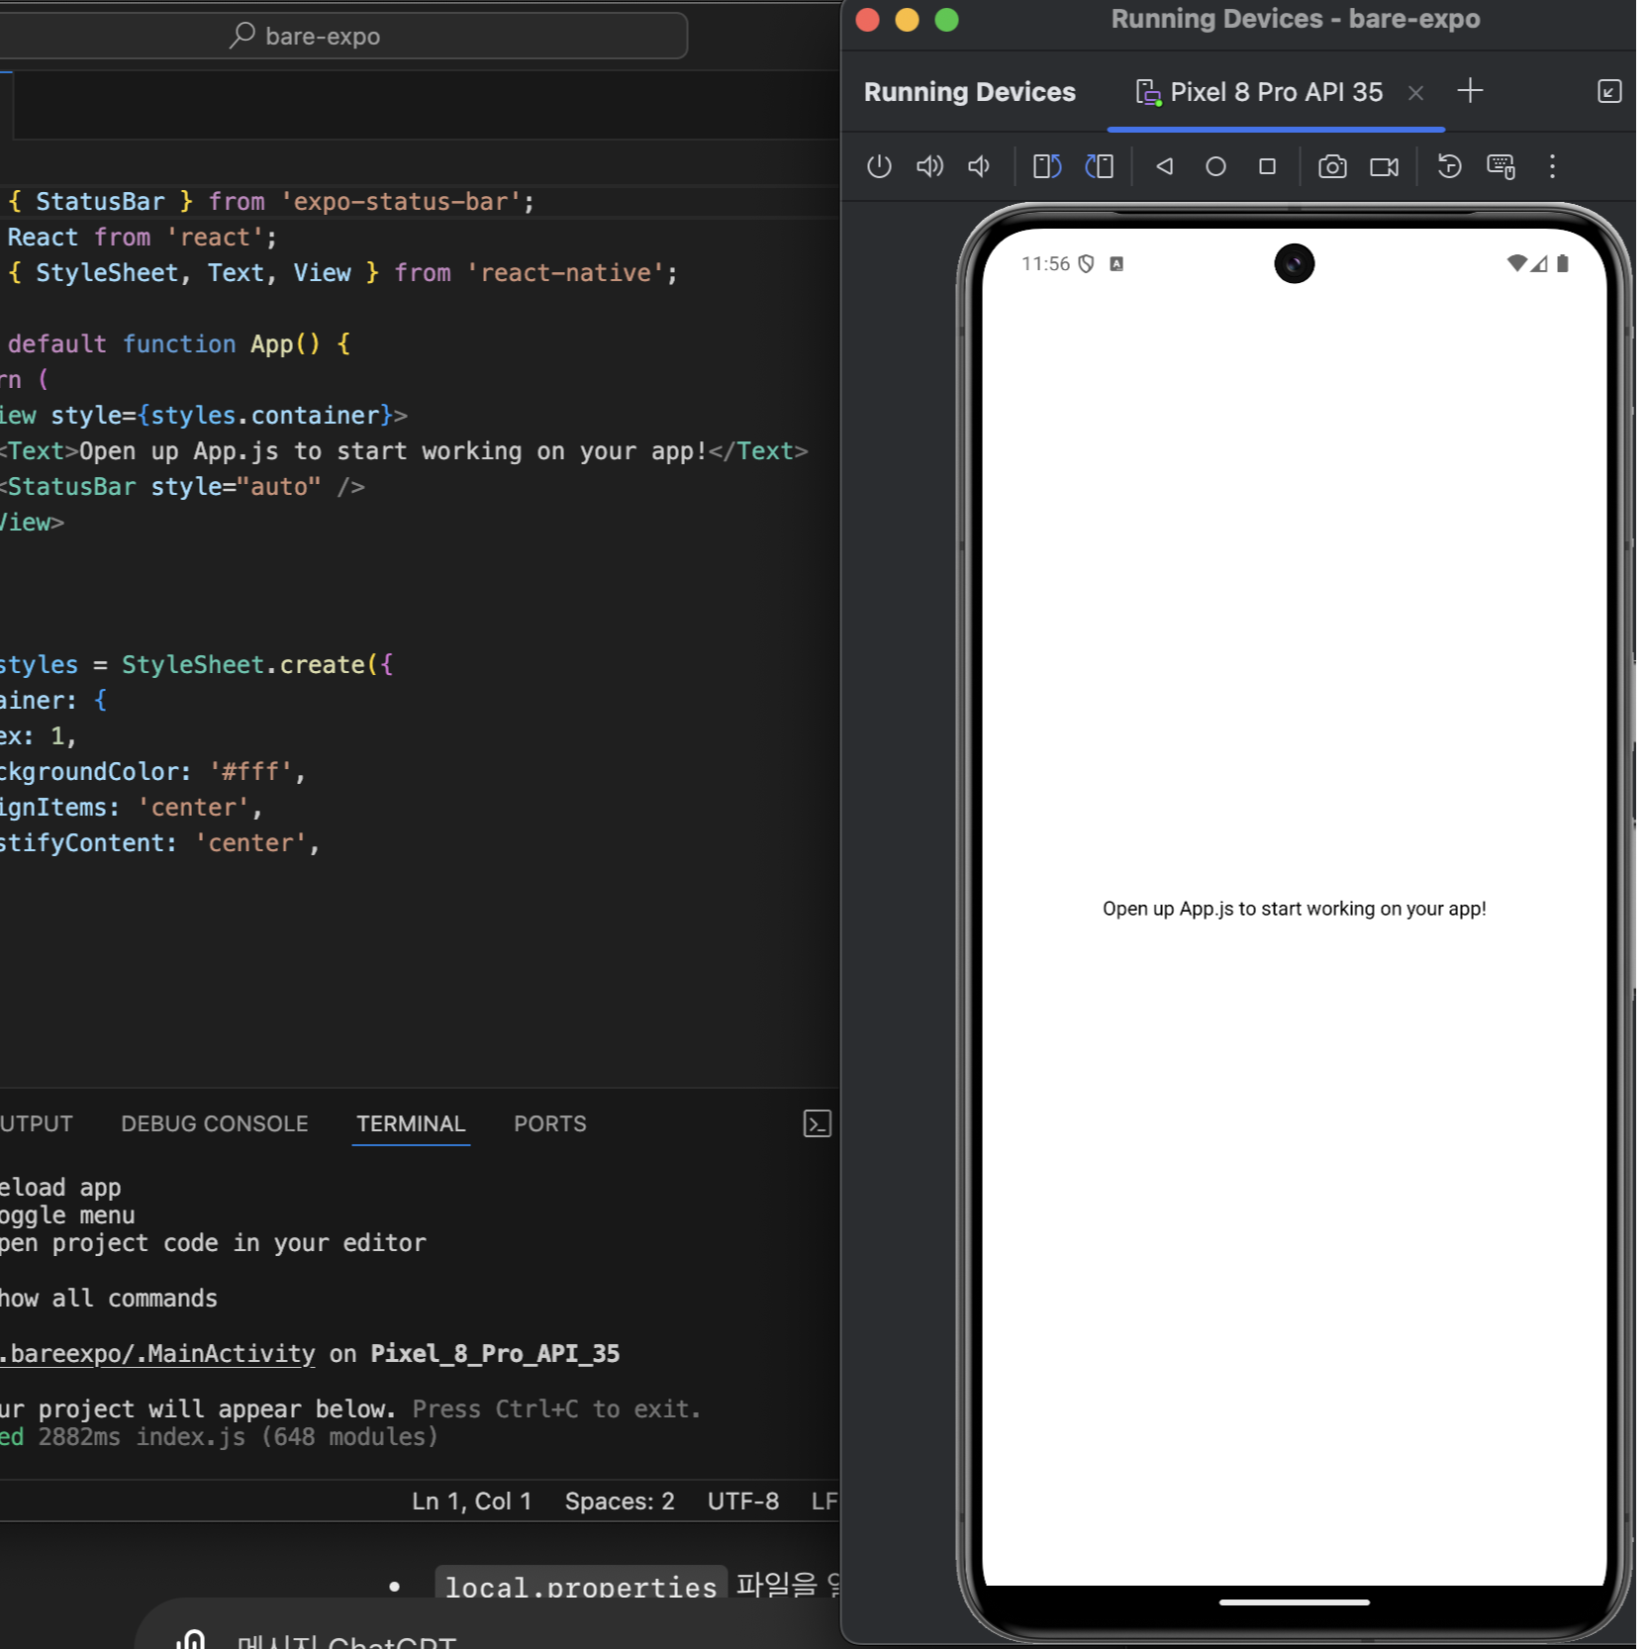Switch to the OUTPUT tab
This screenshot has height=1649, width=1649.
(37, 1123)
